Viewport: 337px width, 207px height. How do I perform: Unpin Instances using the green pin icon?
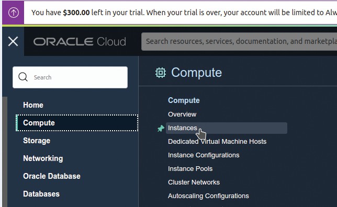click(x=161, y=129)
